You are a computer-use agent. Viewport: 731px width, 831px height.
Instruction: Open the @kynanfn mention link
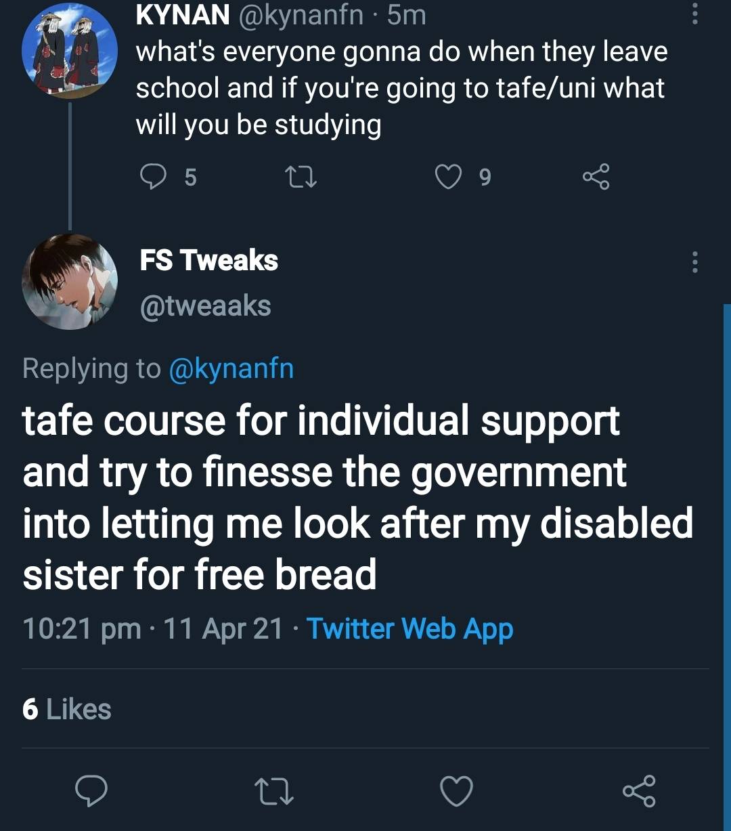coord(231,368)
